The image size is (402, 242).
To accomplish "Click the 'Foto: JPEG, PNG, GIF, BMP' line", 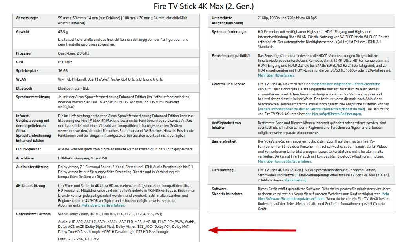I will click(x=79, y=239).
